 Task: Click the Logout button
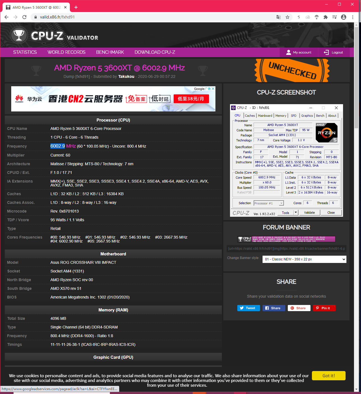(x=334, y=52)
